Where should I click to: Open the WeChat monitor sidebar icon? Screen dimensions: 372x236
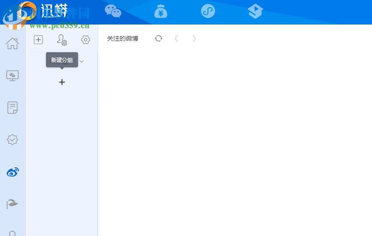(x=12, y=76)
